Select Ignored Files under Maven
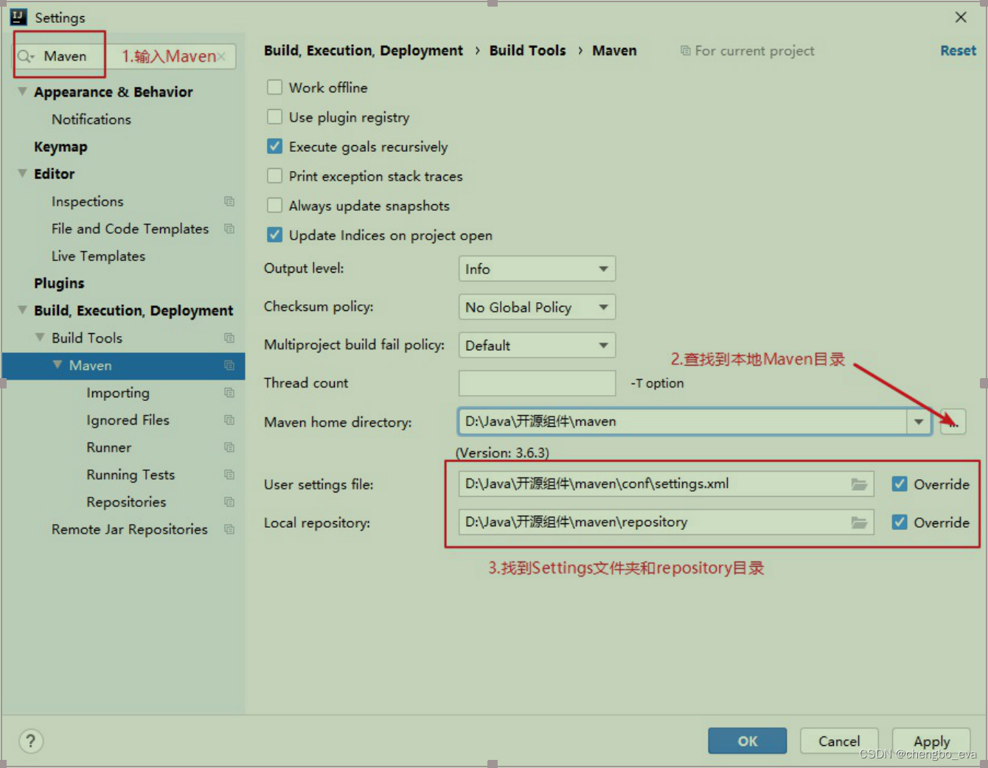 point(128,420)
